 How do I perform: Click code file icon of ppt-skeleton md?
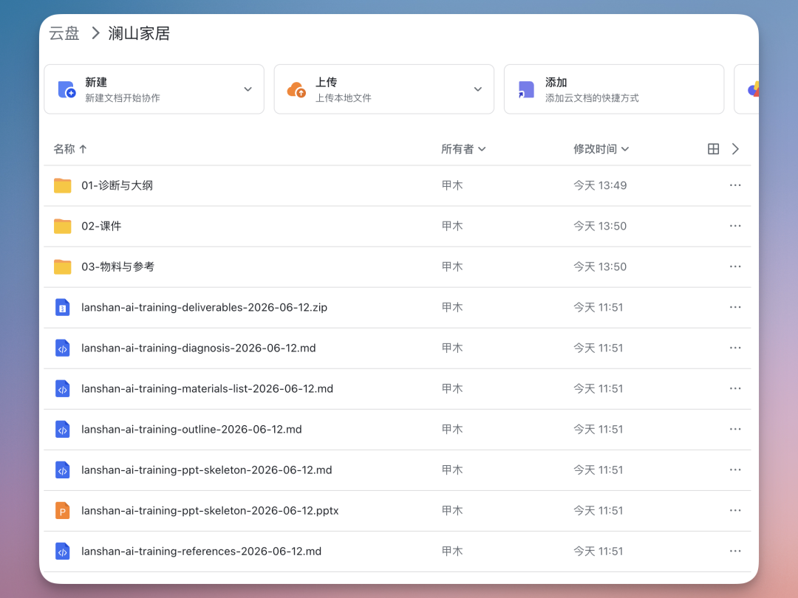[x=63, y=470]
